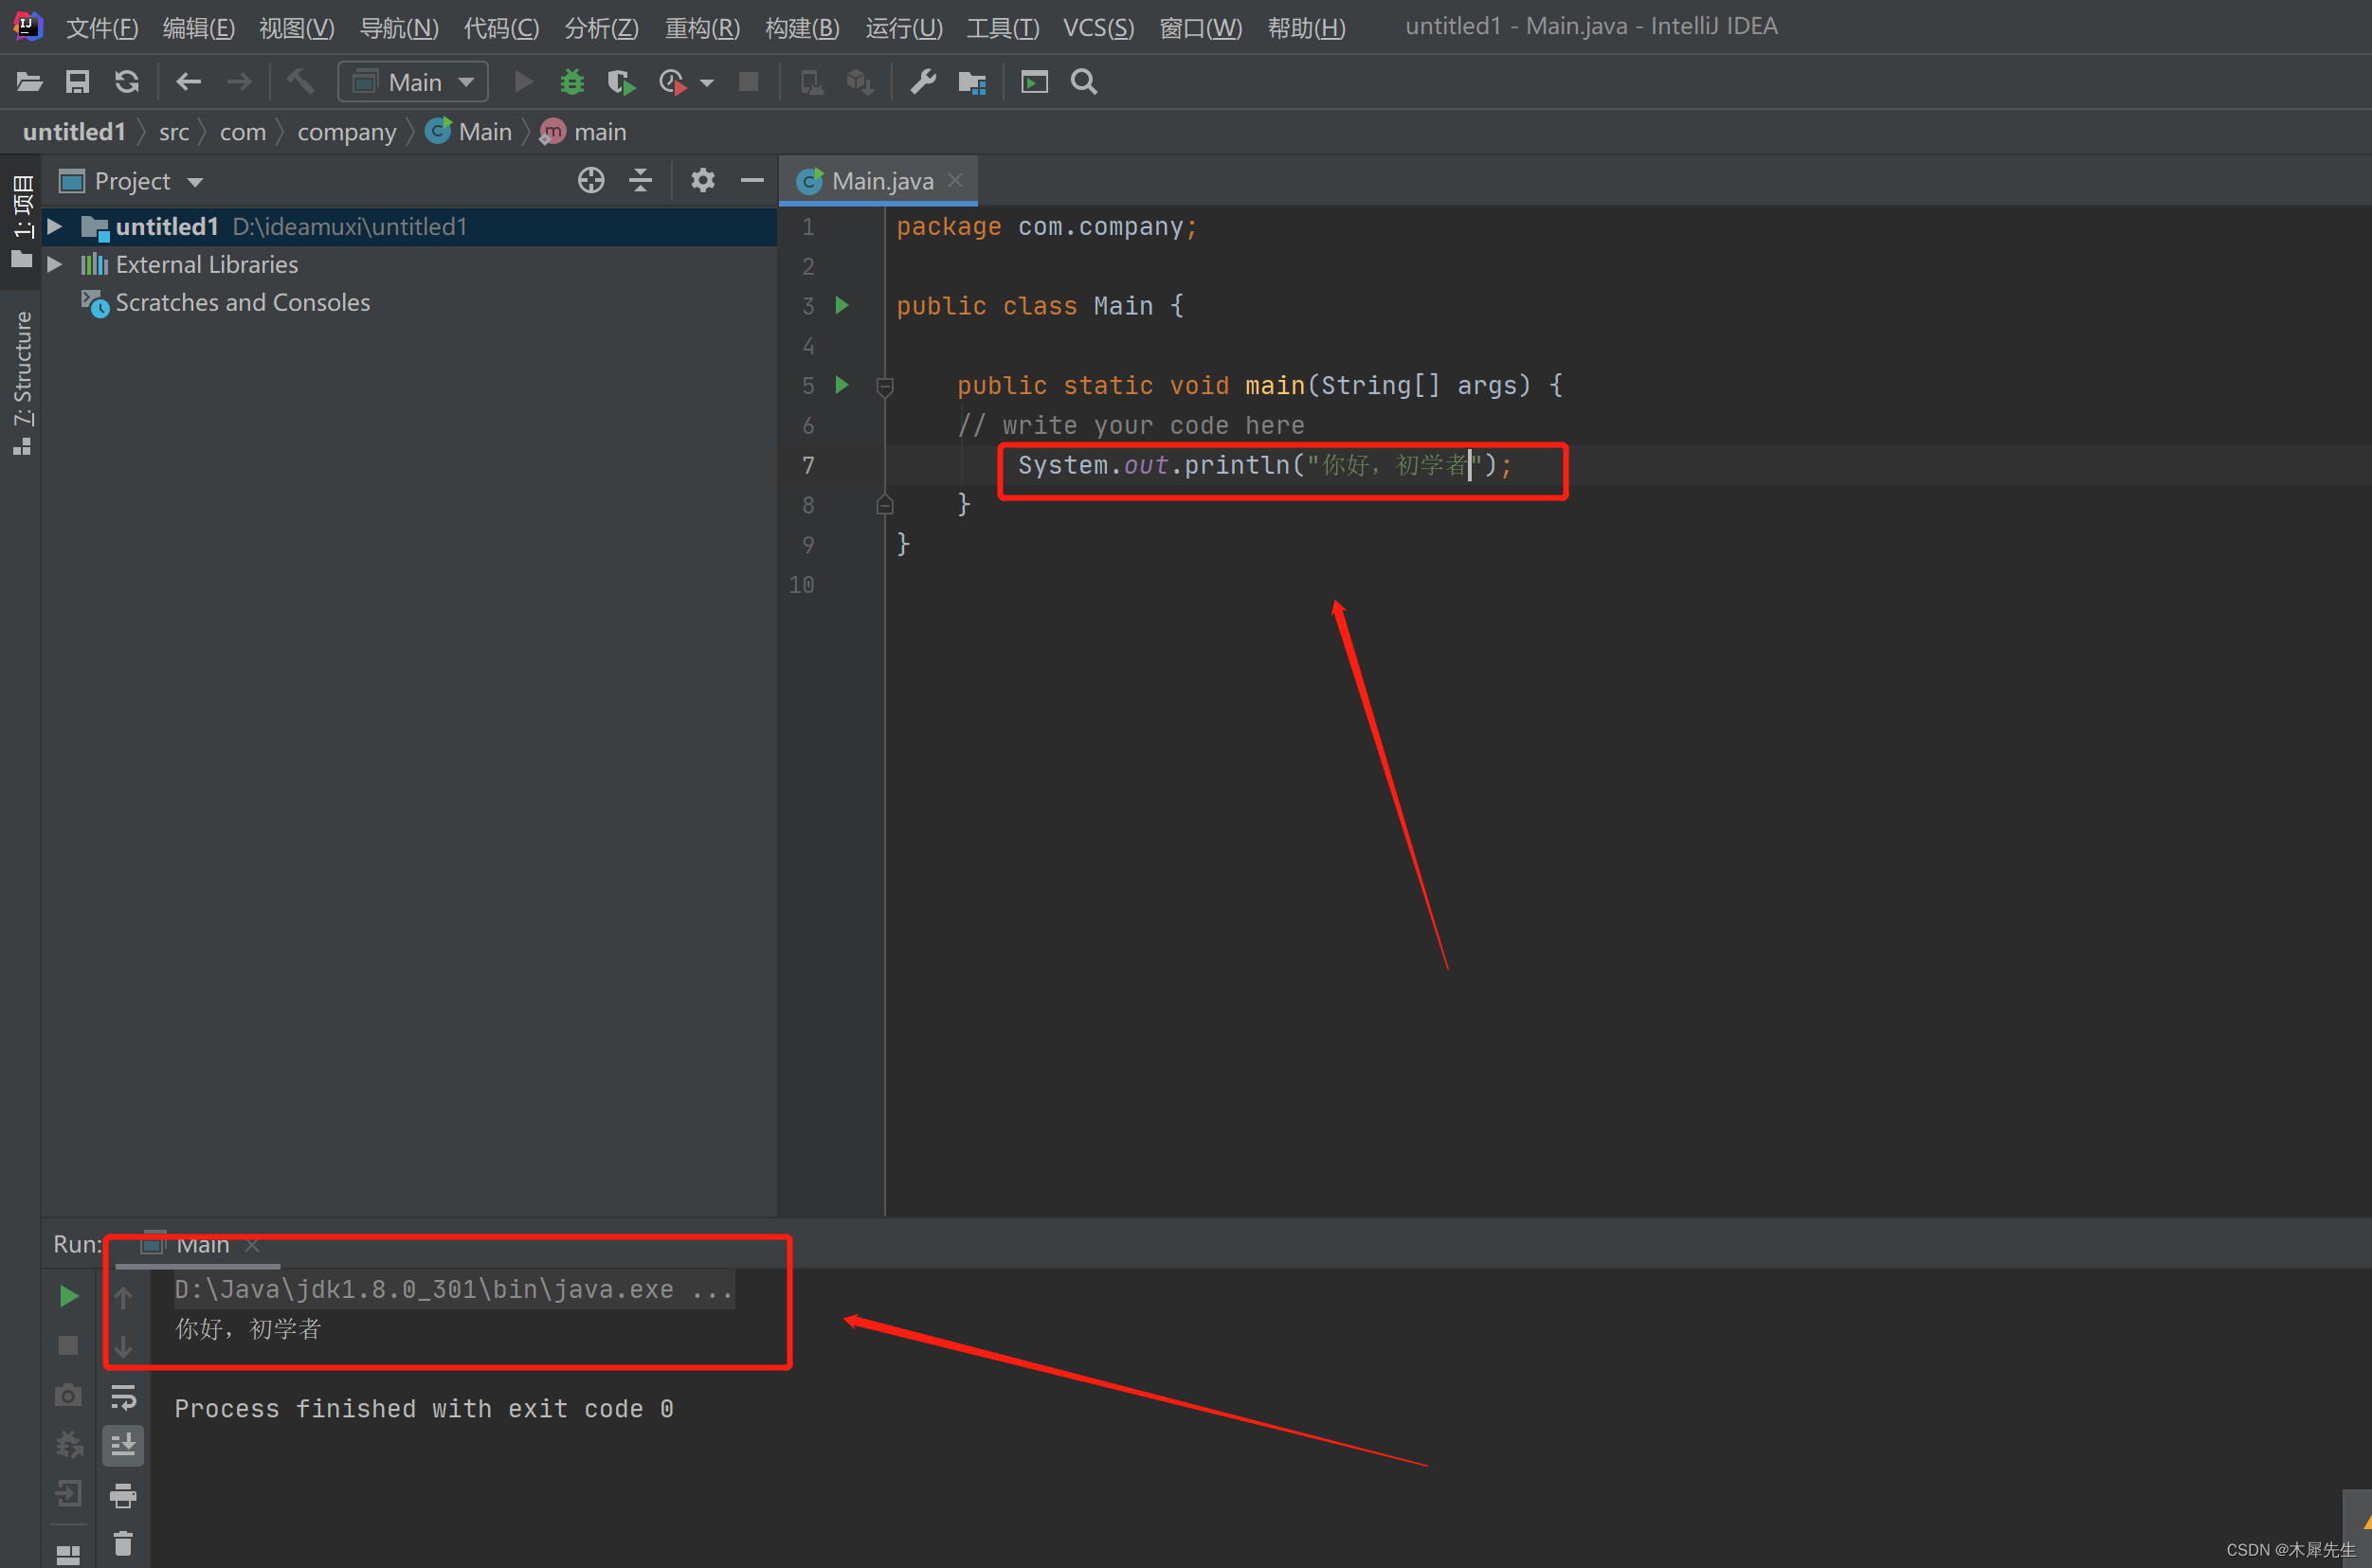The width and height of the screenshot is (2372, 1568).
Task: Toggle soft-wrap in Run console
Action: click(x=123, y=1396)
